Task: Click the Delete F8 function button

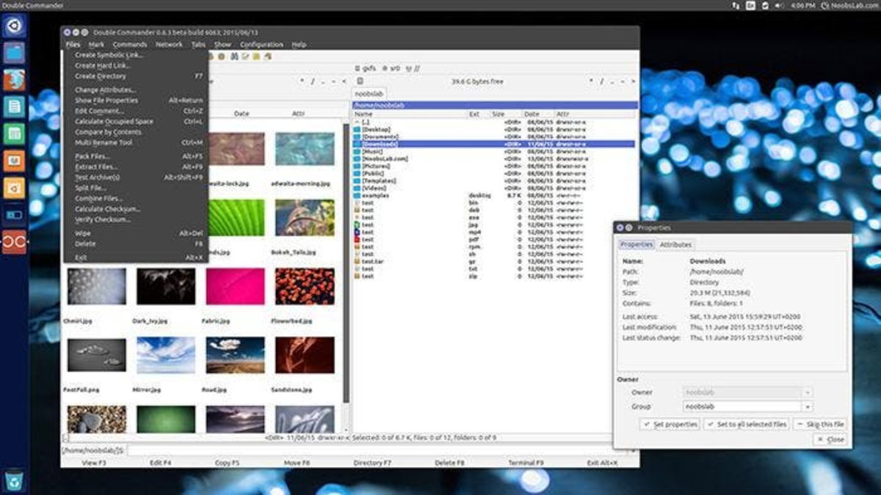Action: pos(449,463)
